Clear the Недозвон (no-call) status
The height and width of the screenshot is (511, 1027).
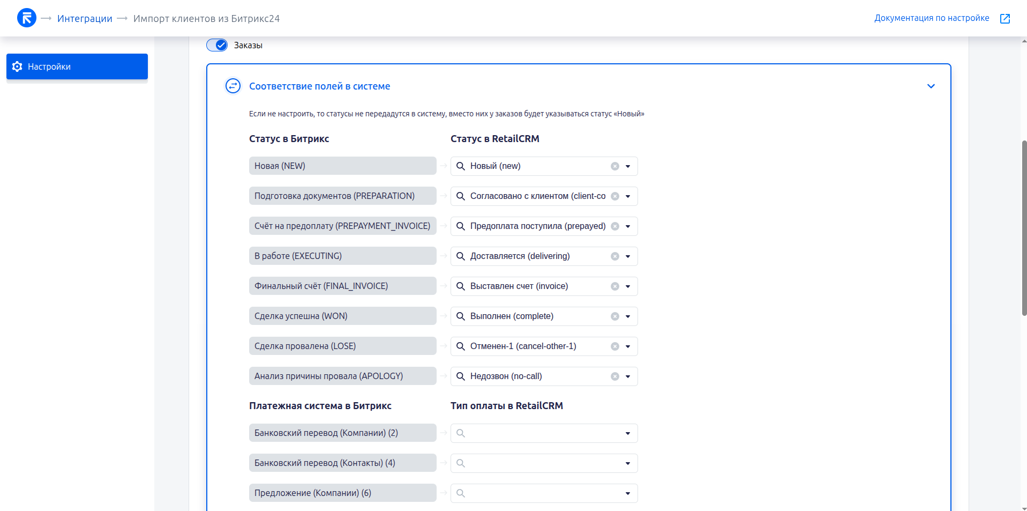(615, 376)
